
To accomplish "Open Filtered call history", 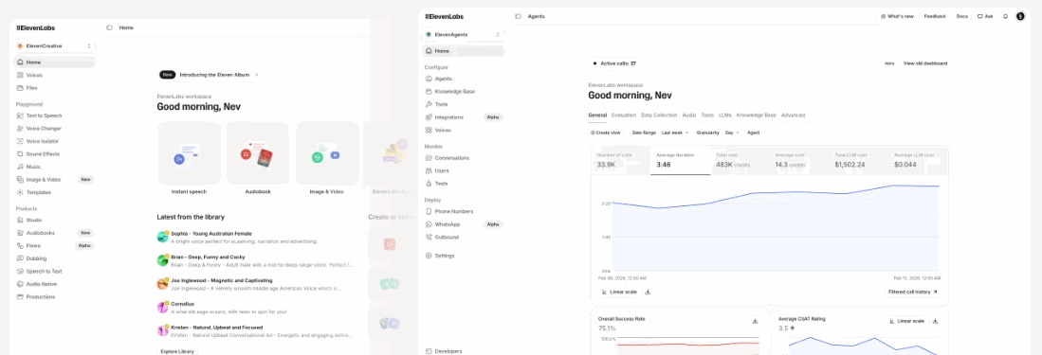I will (913, 292).
